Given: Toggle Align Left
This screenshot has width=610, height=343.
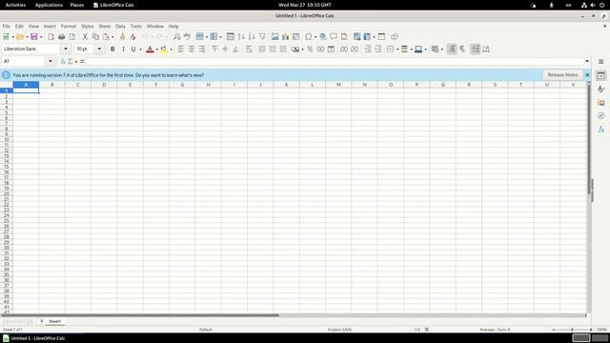Looking at the screenshot, I should click(x=180, y=49).
